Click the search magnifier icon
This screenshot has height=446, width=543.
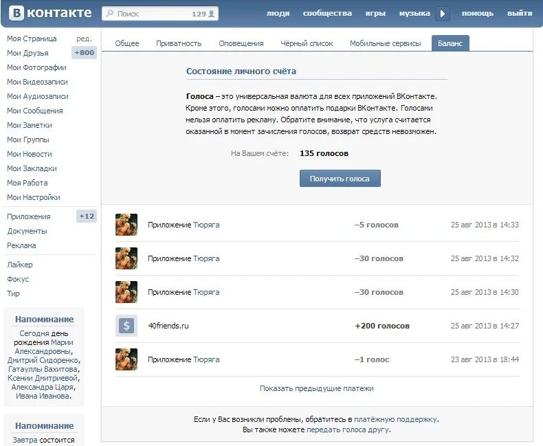click(109, 14)
